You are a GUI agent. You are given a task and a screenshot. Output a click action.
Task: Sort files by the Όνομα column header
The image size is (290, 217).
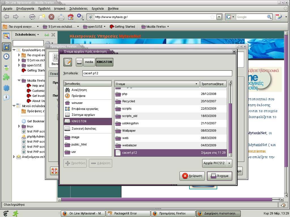pyautogui.click(x=157, y=84)
